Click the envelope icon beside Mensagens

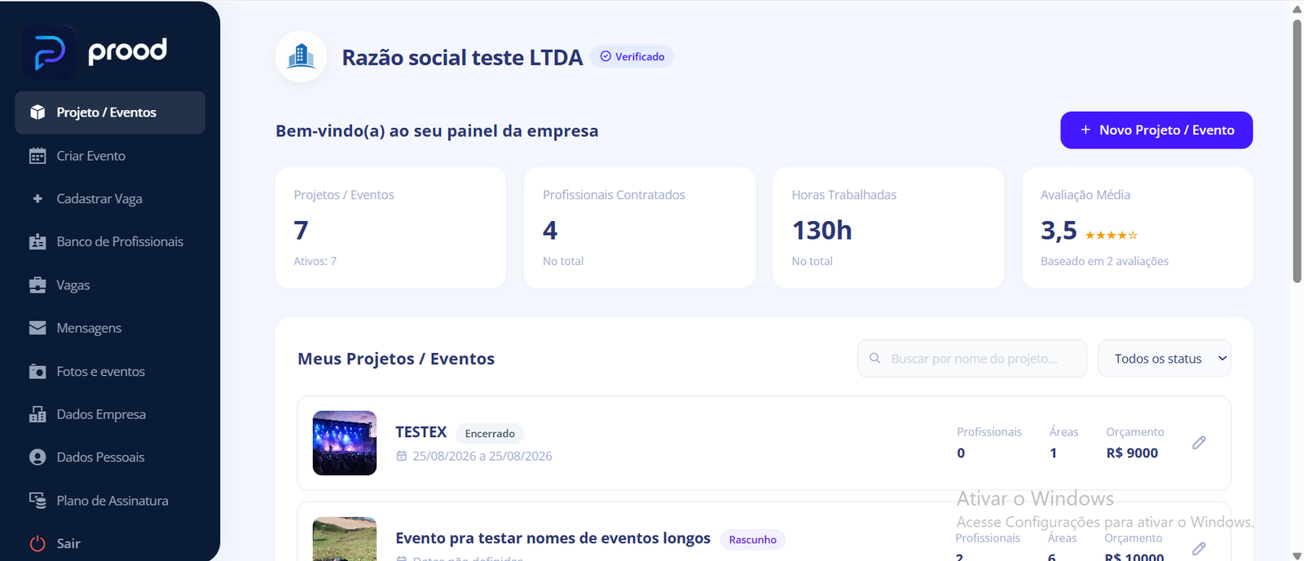coord(37,328)
